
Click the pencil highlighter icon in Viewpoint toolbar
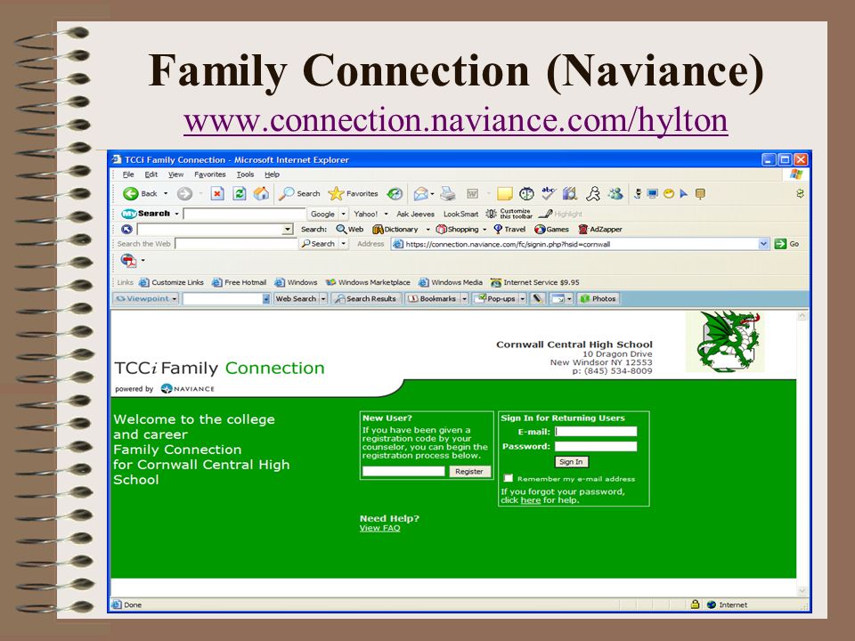click(x=537, y=299)
